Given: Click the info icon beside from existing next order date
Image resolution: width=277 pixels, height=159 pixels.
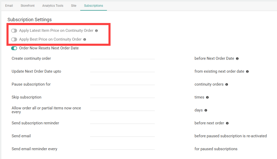Looking at the screenshot, I should click(x=247, y=71).
